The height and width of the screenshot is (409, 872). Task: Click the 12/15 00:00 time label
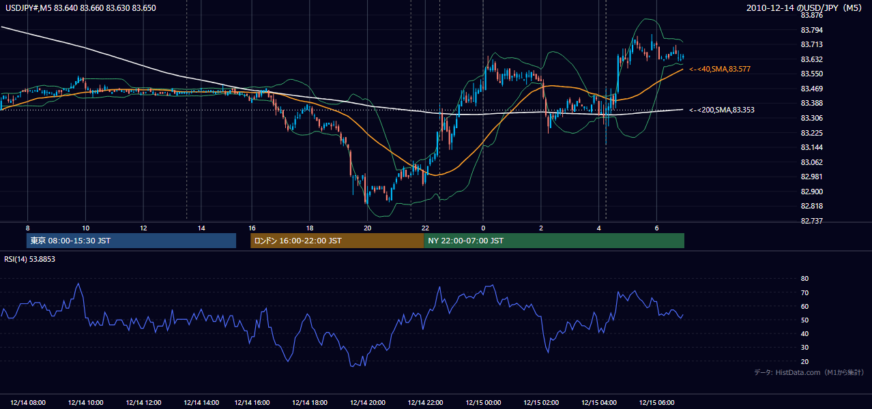[484, 403]
